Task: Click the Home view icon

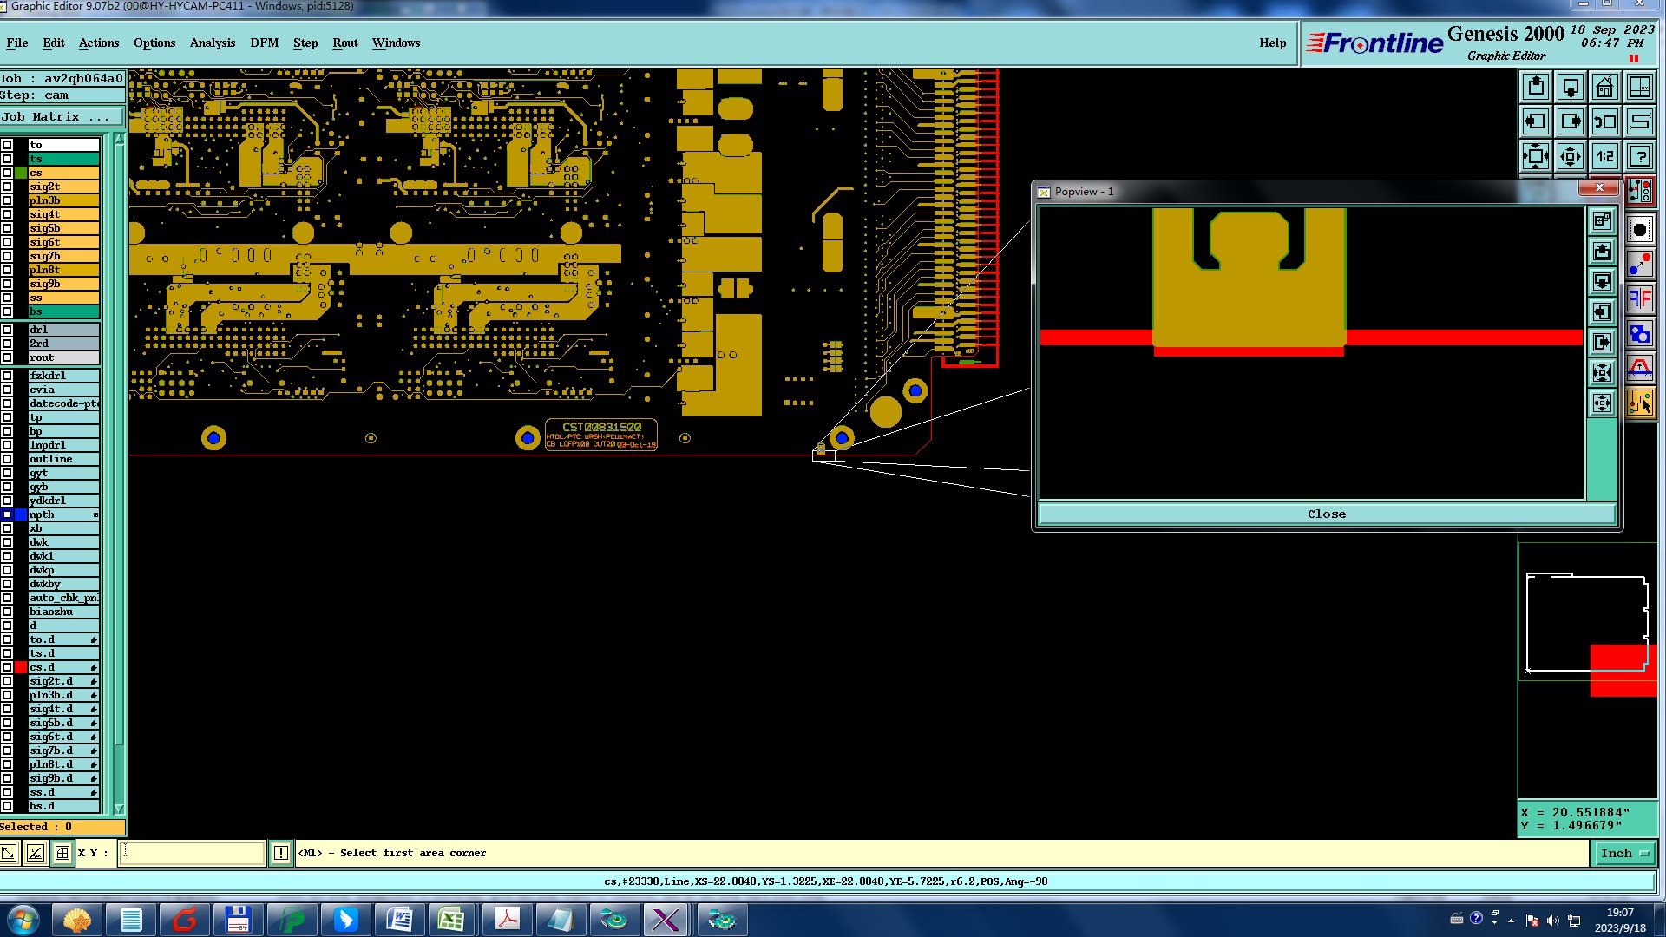Action: click(x=1604, y=88)
